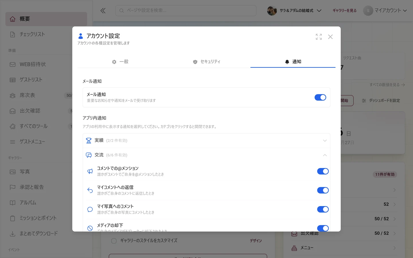Open the メニュー row chevron in the background dashboard
The height and width of the screenshot is (258, 413).
click(x=395, y=248)
